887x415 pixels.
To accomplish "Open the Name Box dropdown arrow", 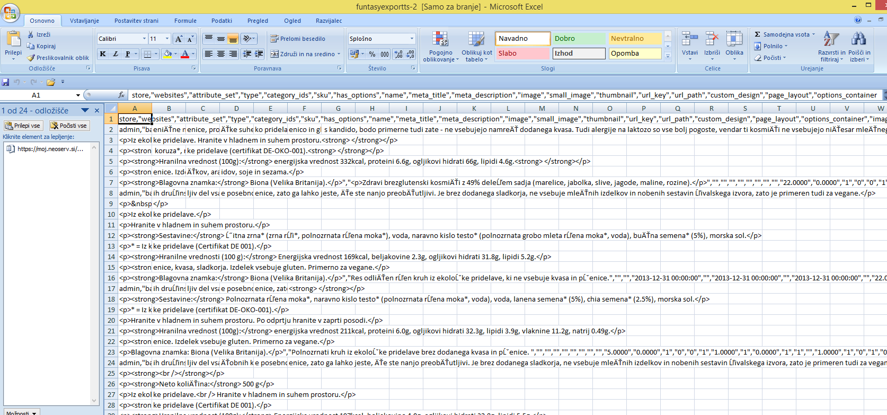I will (78, 95).
